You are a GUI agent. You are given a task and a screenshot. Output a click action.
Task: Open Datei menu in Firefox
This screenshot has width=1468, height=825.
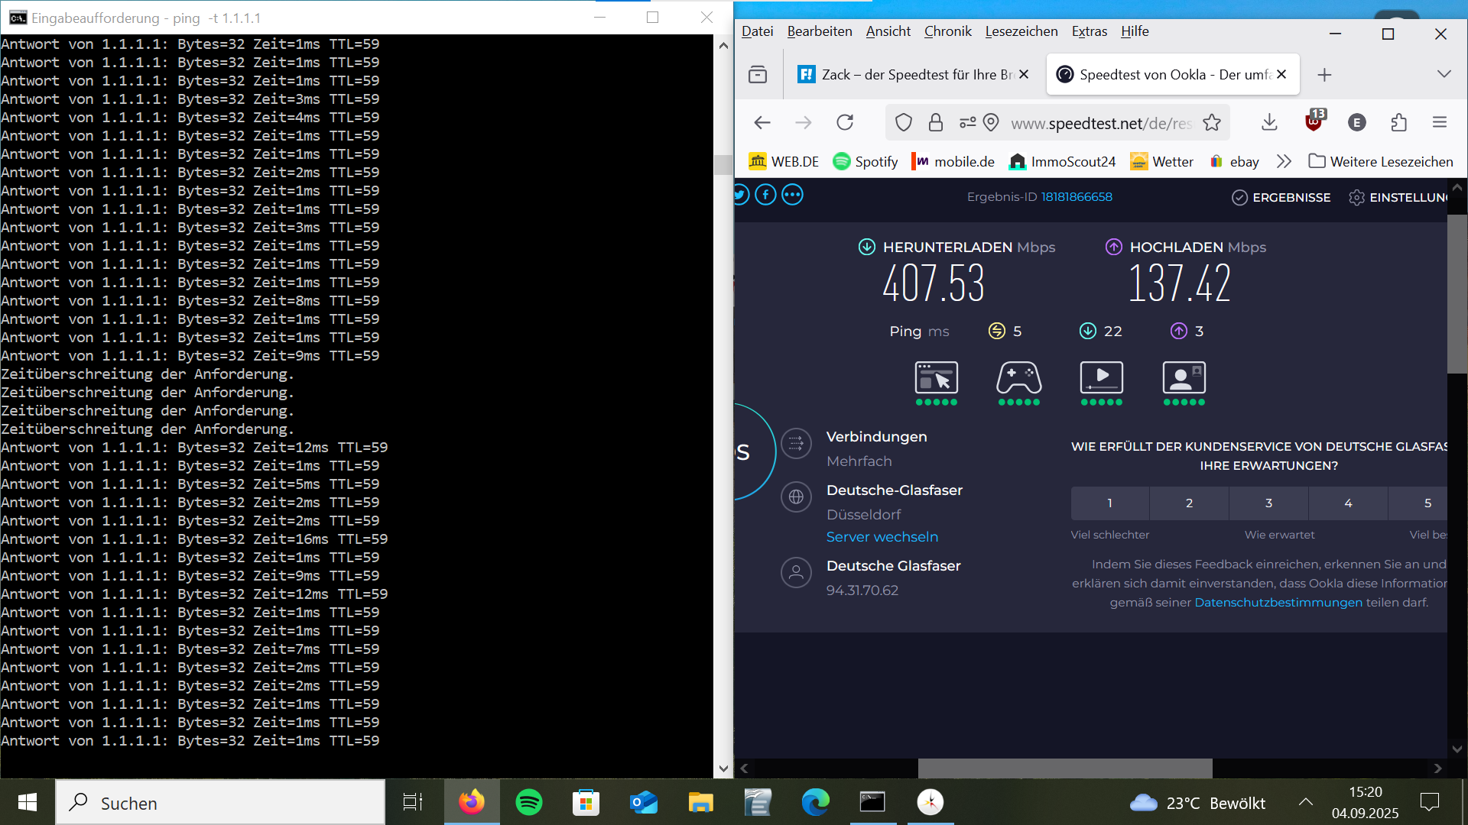(758, 31)
